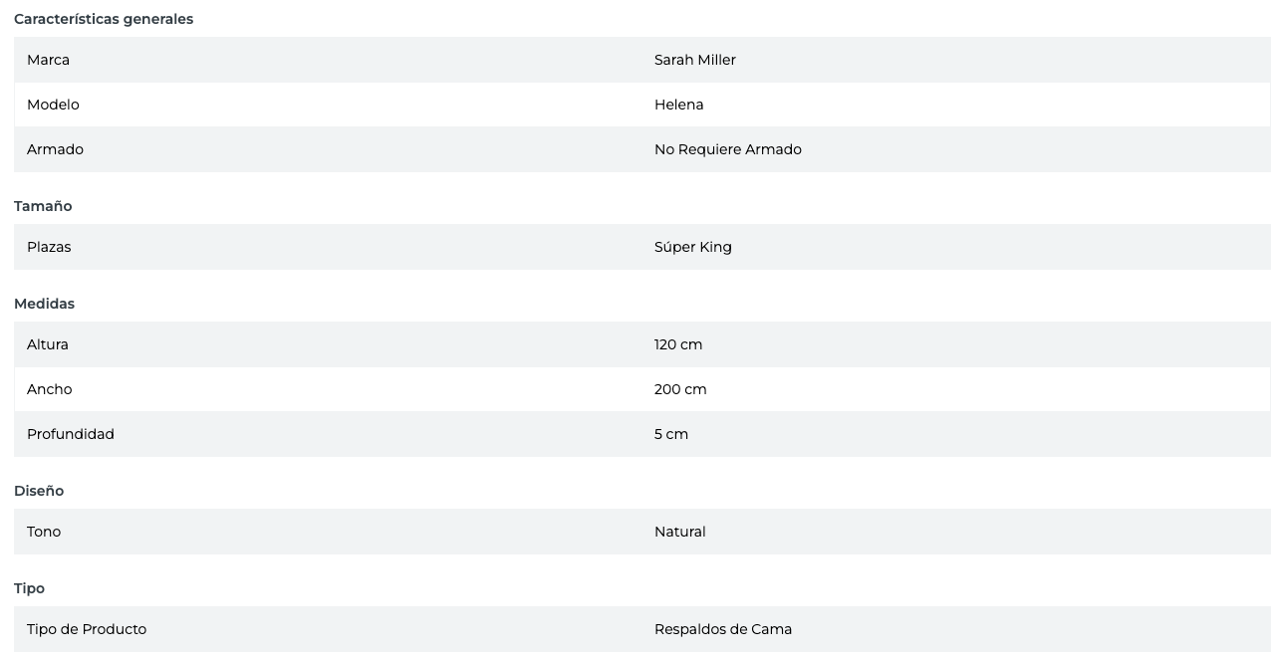Click the Helena model value
Screen dimensions: 1277x658
678,105
